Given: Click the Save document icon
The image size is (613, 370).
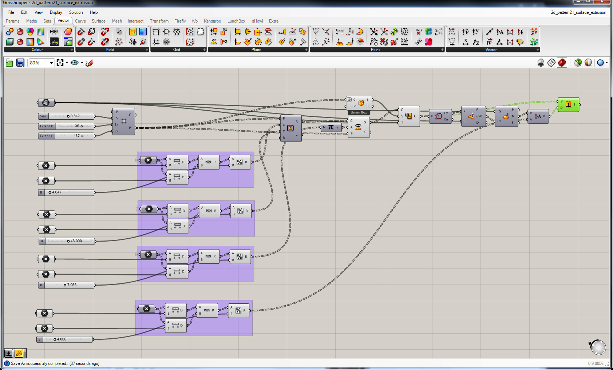Looking at the screenshot, I should point(20,63).
